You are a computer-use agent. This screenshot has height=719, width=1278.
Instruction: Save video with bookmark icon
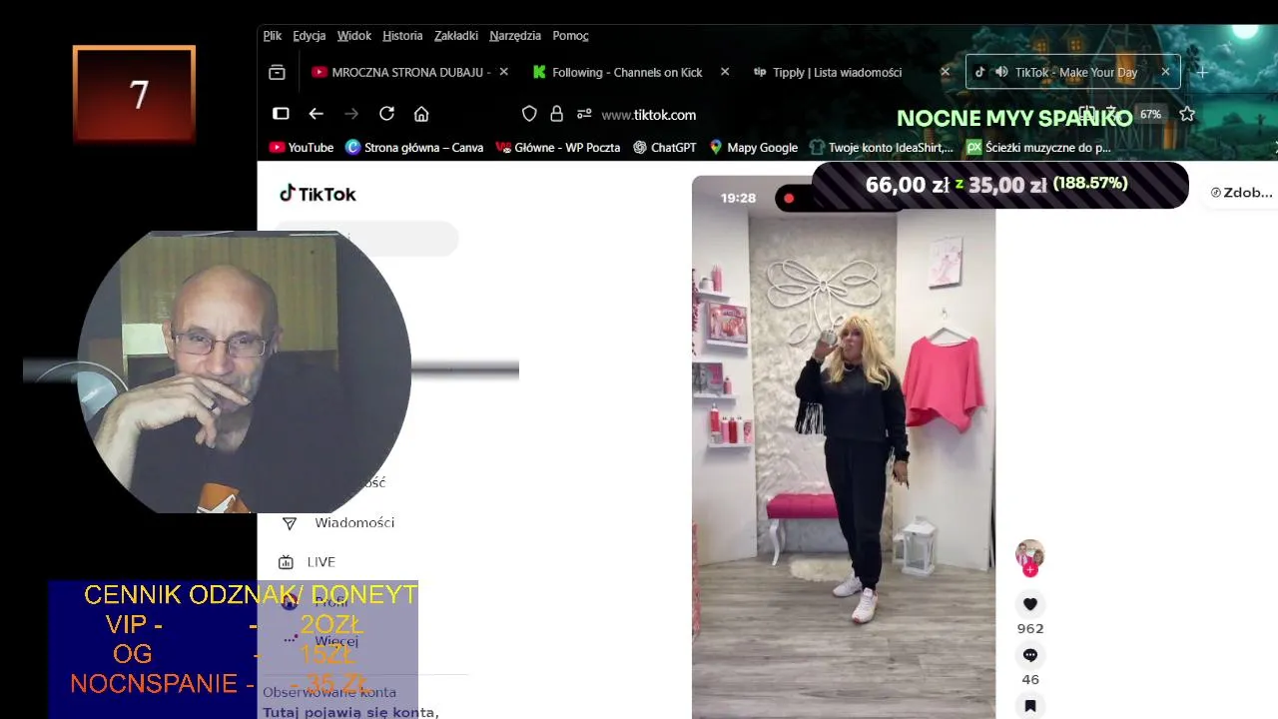tap(1030, 706)
